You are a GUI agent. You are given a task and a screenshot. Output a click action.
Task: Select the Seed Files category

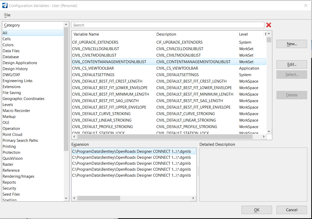coord(33,194)
